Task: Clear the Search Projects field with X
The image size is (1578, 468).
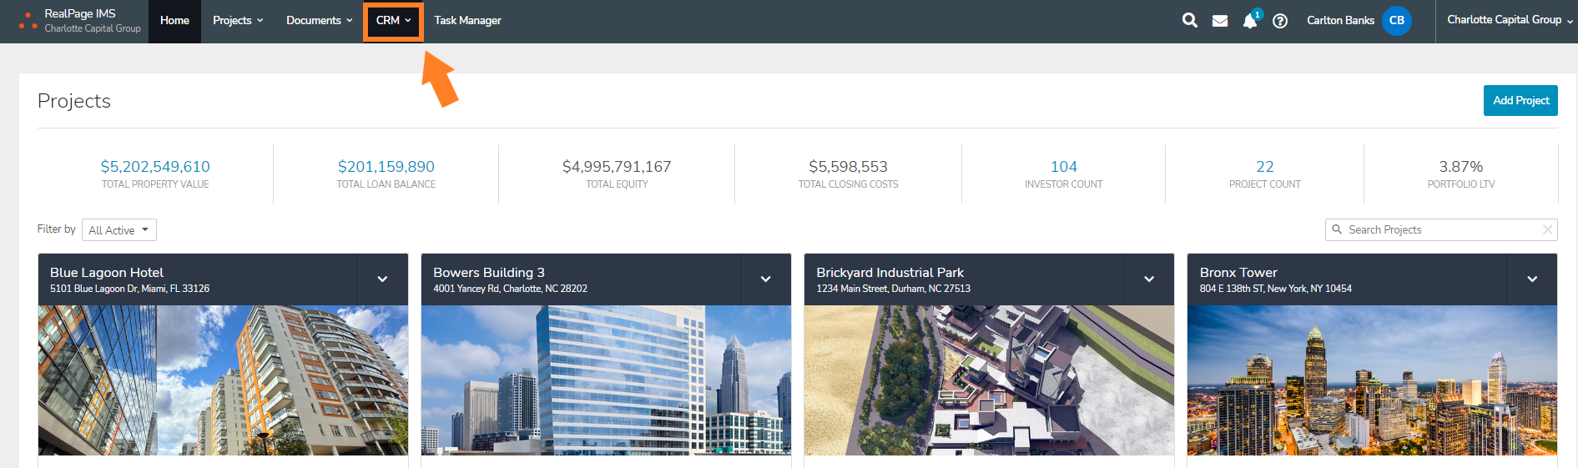Action: 1547,229
